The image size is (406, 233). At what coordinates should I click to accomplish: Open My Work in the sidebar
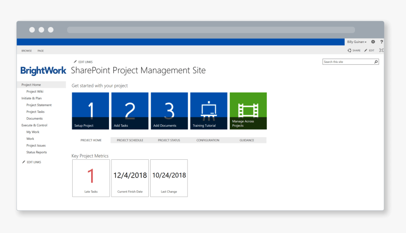tap(33, 132)
